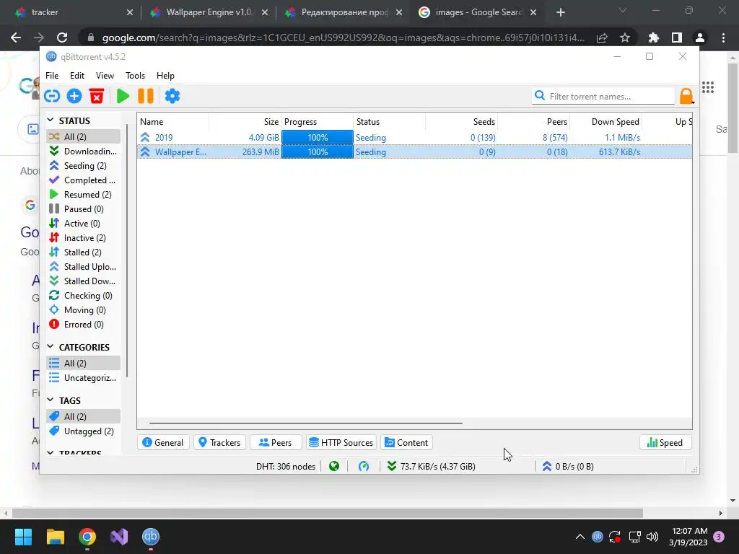The height and width of the screenshot is (554, 739).
Task: Click the Wallpaper torrent 100% progress bar
Action: [x=318, y=152]
